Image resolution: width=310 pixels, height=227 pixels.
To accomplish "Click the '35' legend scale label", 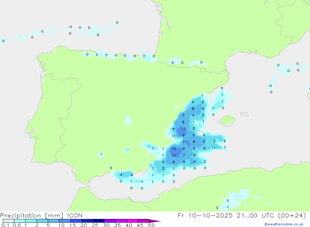I will (x=117, y=225).
